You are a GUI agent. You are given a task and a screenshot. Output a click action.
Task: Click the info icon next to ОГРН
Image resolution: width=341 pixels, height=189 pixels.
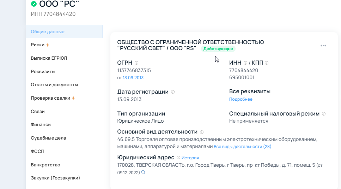[x=136, y=63]
